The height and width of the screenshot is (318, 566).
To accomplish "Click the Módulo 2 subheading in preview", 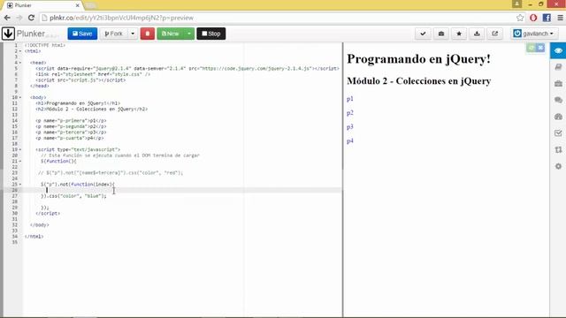I will click(x=418, y=80).
